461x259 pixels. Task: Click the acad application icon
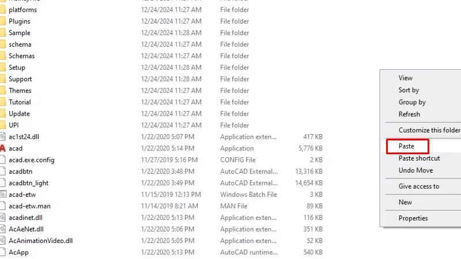coord(2,148)
